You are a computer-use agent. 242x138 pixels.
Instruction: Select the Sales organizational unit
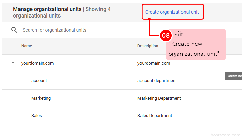[x=37, y=115]
